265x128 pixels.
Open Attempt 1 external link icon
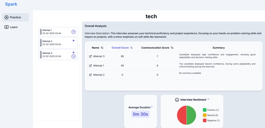pos(90,65)
